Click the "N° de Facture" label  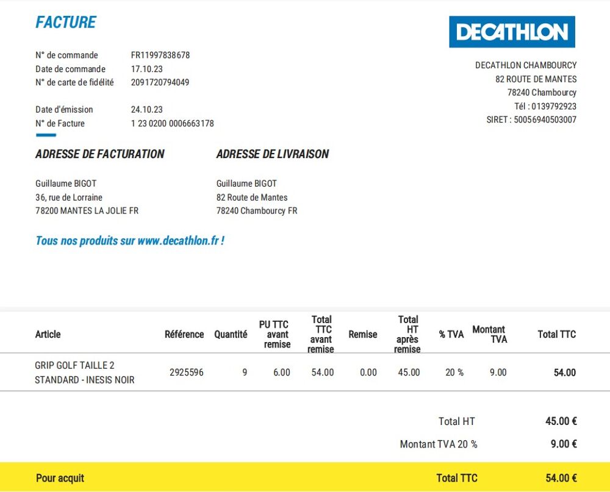pos(60,124)
